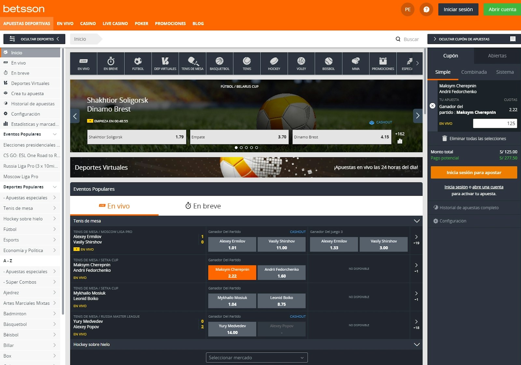Select the Dep Virtuales icon
The height and width of the screenshot is (365, 521).
tap(165, 63)
